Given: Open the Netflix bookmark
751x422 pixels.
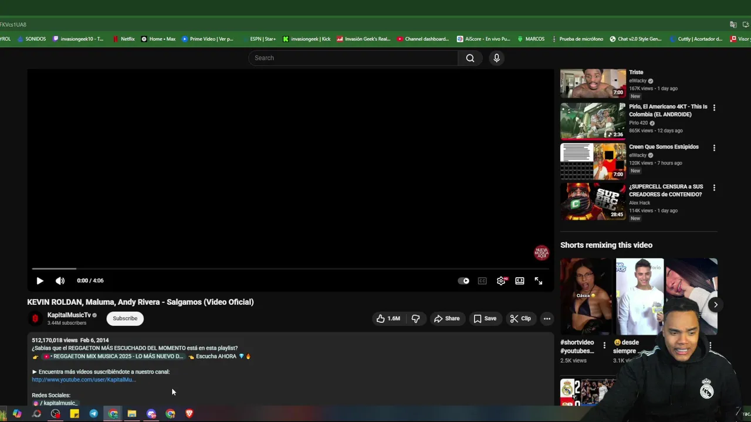Looking at the screenshot, I should click(x=124, y=39).
